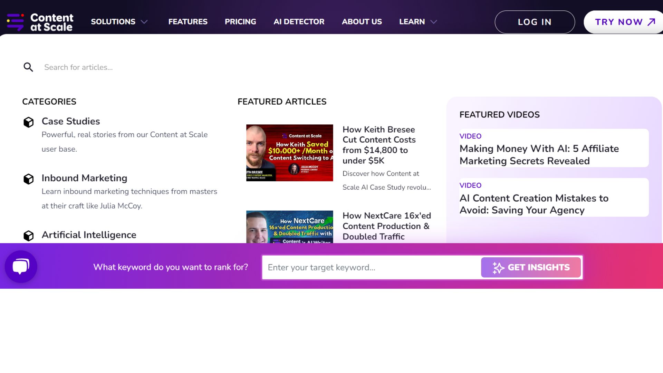This screenshot has height=373, width=663.
Task: Click the Case Studies description text
Action: (x=125, y=142)
